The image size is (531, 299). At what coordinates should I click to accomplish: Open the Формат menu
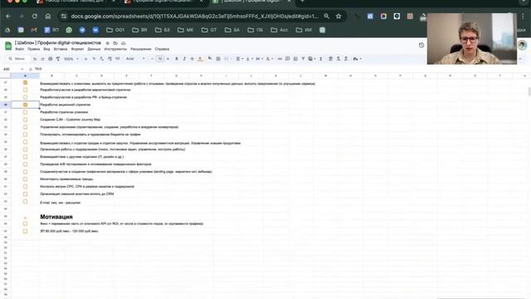click(x=77, y=49)
